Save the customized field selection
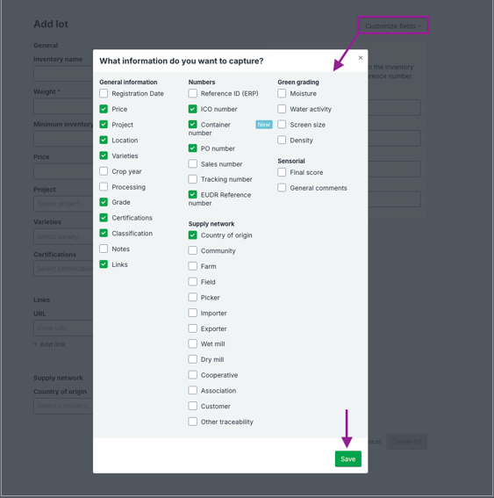The image size is (494, 498). [x=348, y=459]
